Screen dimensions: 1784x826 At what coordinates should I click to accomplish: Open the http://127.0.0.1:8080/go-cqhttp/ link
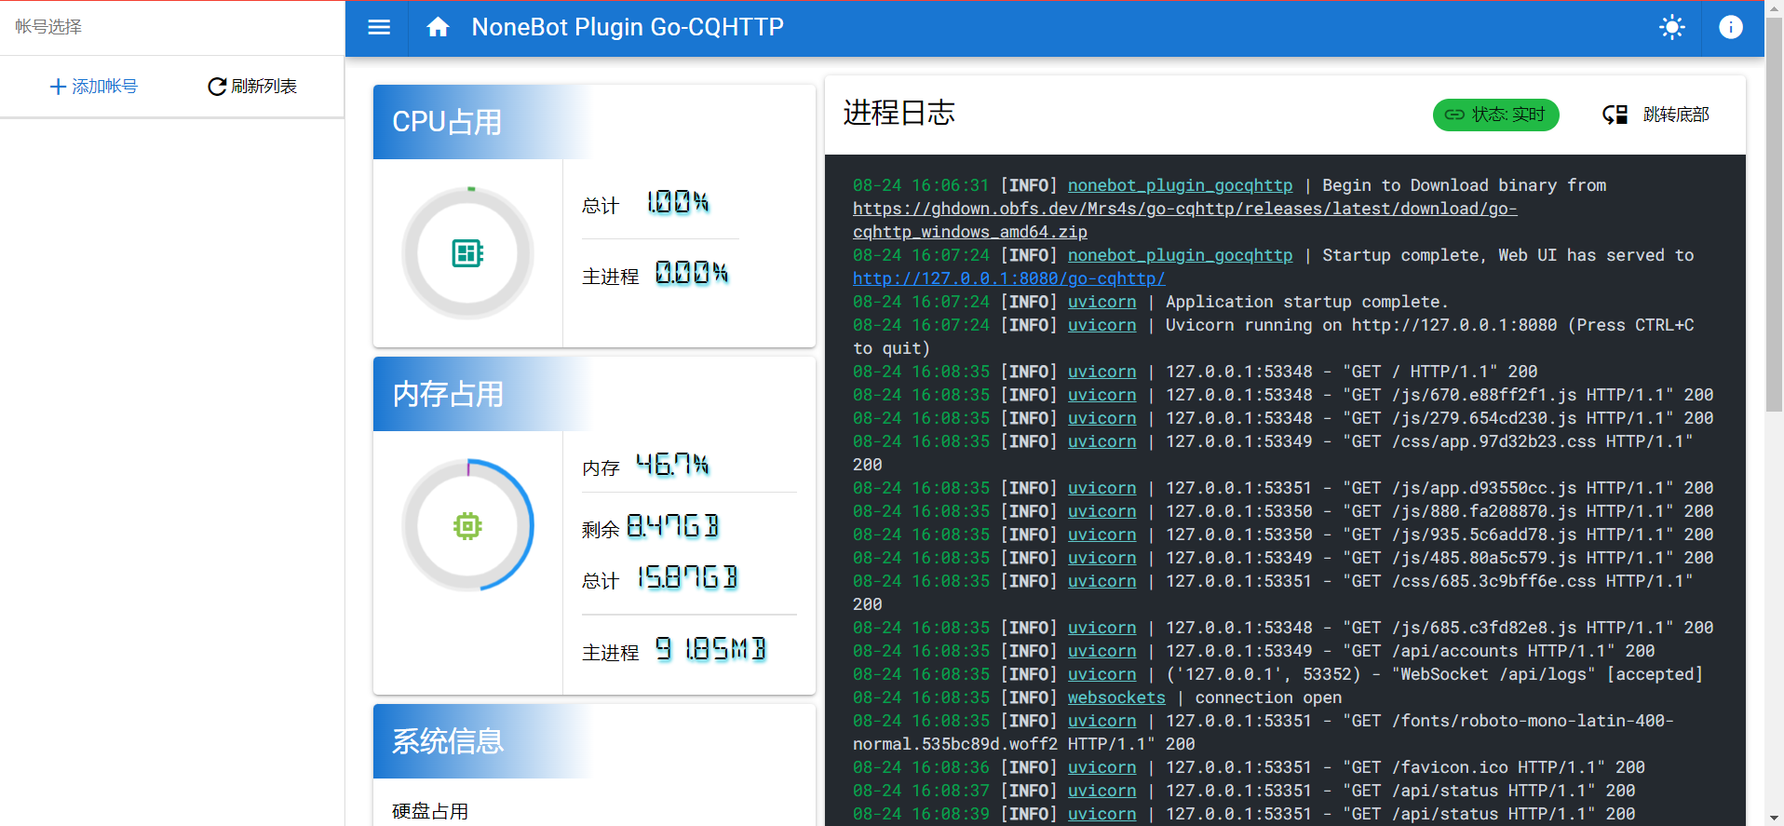[x=1008, y=278]
